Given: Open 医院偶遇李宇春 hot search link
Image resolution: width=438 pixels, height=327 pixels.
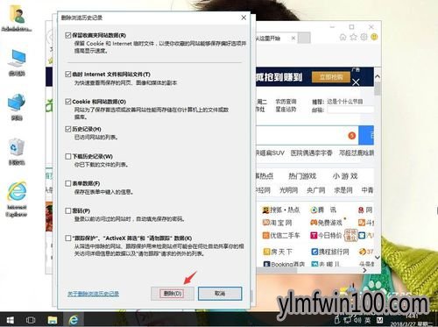Looking at the screenshot, I should point(311,153).
